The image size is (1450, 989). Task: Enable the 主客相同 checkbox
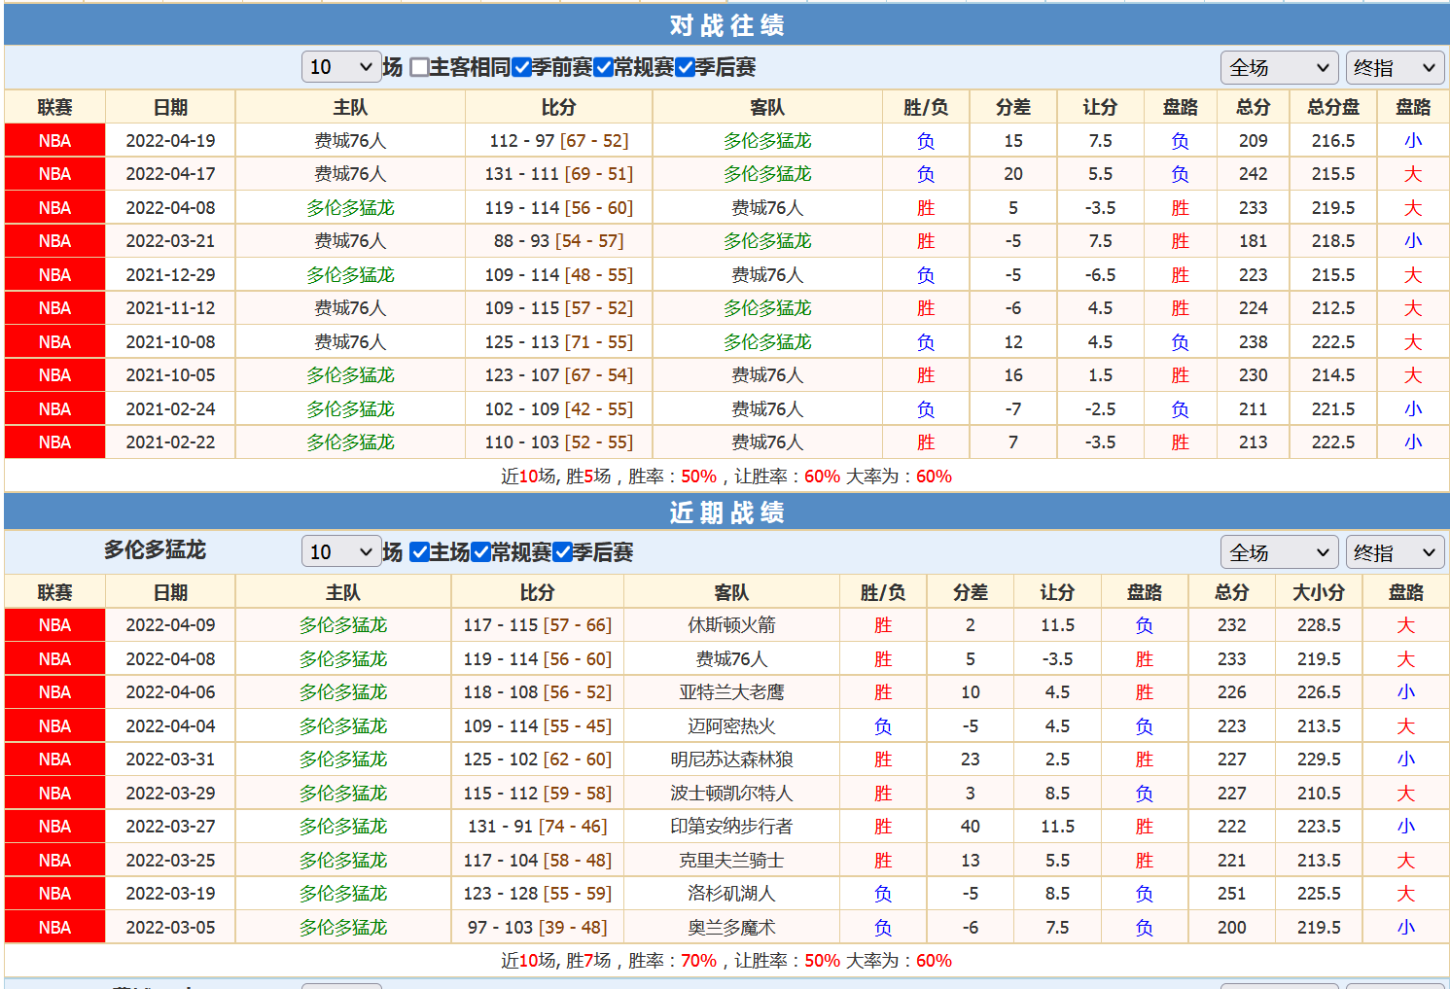(x=419, y=67)
